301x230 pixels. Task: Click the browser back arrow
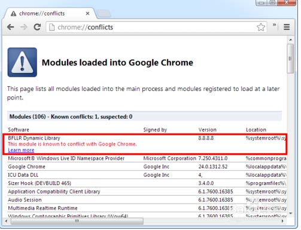click(x=10, y=27)
